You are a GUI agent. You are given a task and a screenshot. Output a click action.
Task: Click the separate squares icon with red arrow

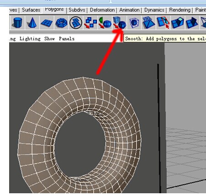coord(90,23)
